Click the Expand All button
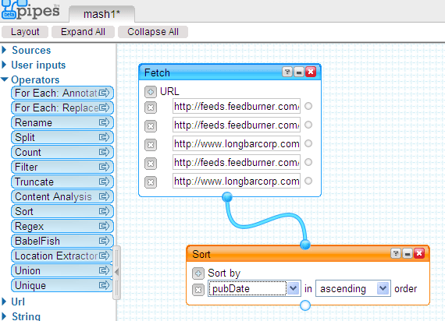 coord(83,32)
